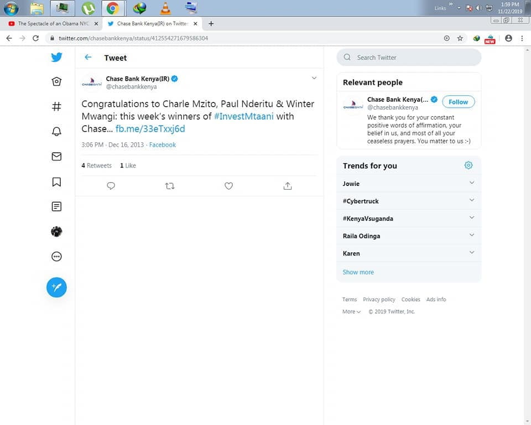This screenshot has height=425, width=531.
Task: Expand the tweet options chevron
Action: coord(314,78)
